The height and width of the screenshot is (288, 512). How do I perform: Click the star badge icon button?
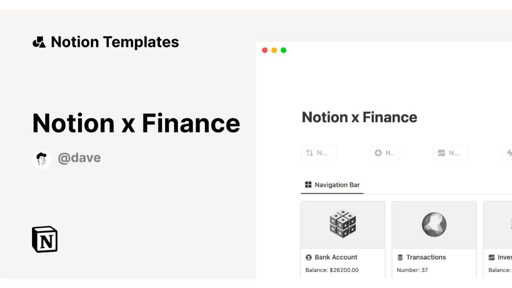click(x=378, y=153)
